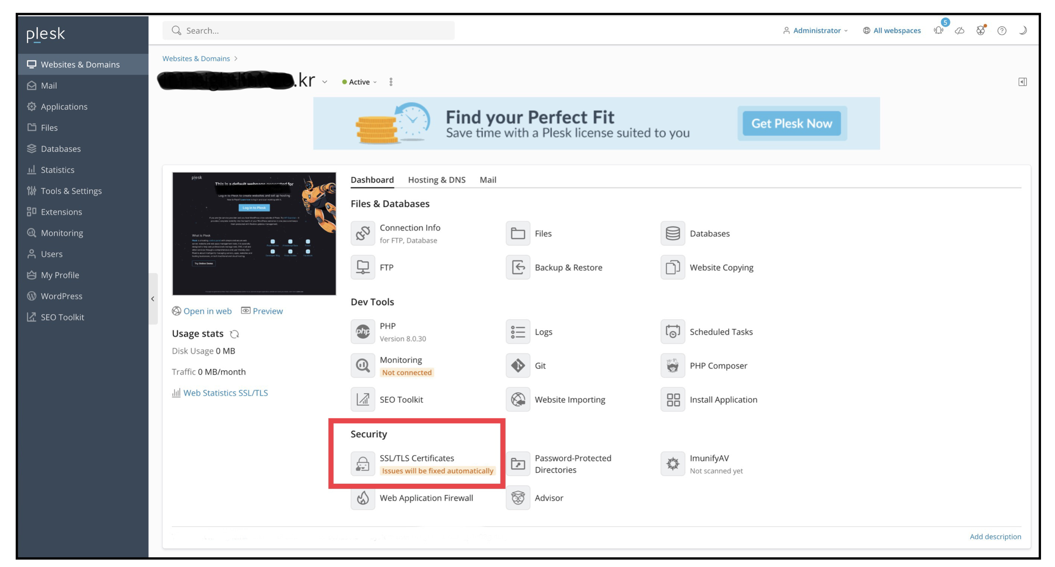Click the notifications bell icon
Viewport: 1055px width, 567px height.
click(938, 31)
